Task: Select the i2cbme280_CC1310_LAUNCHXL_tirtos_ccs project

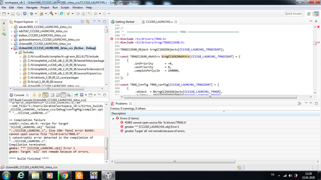Action: coord(45,44)
